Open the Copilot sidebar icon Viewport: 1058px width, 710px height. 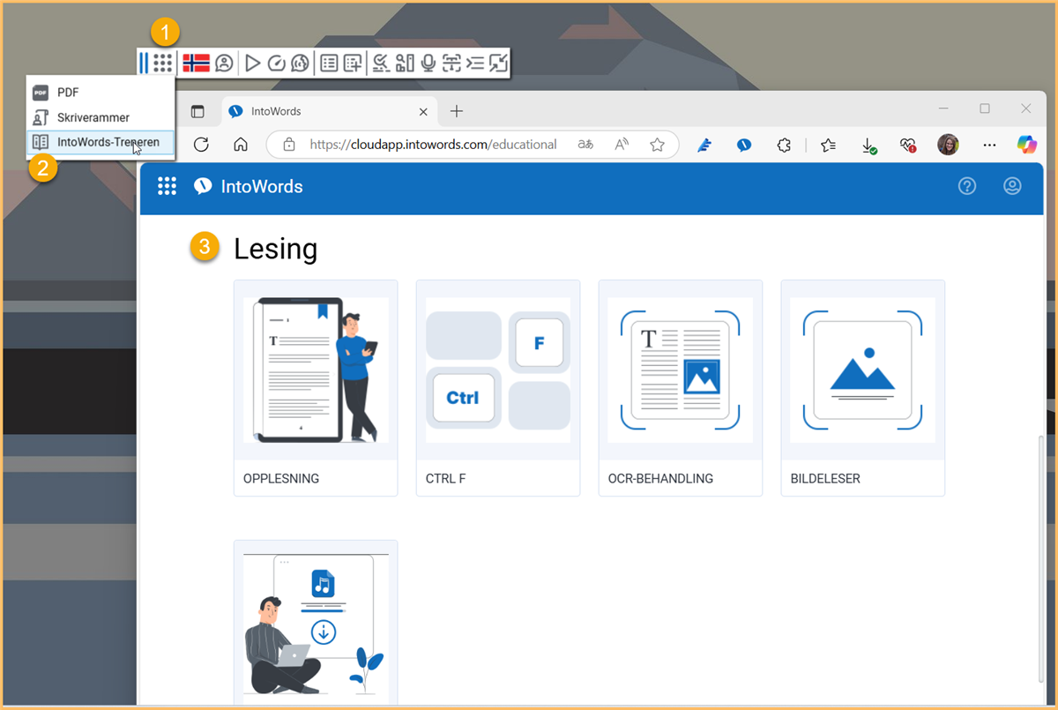pyautogui.click(x=1027, y=145)
